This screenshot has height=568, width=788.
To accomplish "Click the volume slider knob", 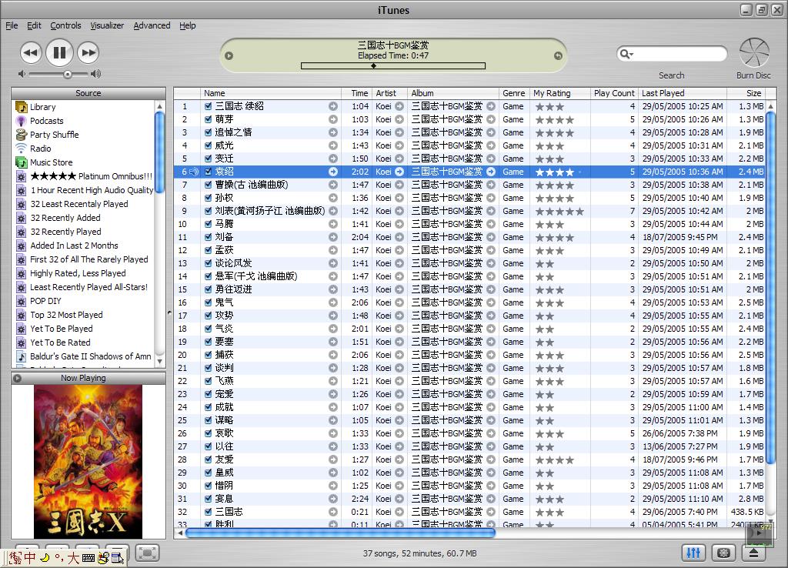I will (68, 75).
